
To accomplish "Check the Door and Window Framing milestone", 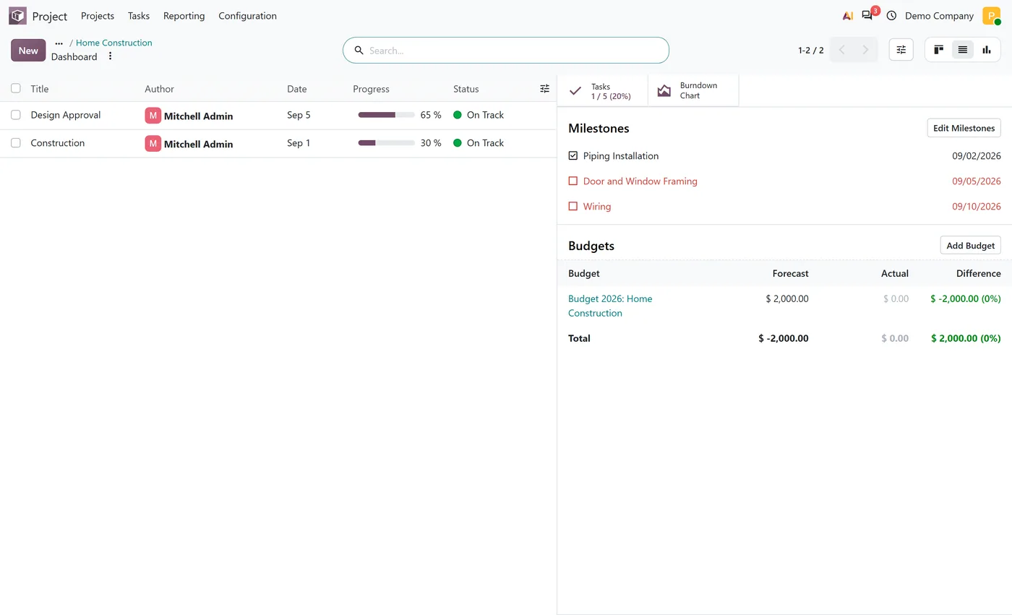I will [573, 181].
